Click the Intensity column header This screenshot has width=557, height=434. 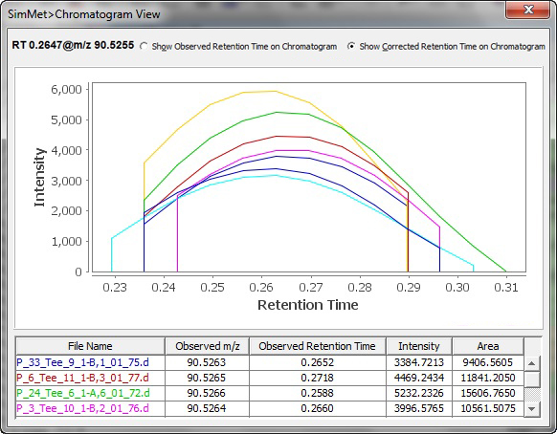click(419, 346)
